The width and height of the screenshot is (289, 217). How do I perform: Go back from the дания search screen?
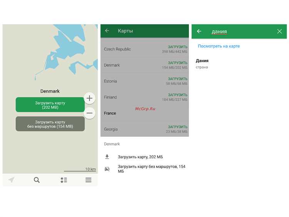point(199,31)
